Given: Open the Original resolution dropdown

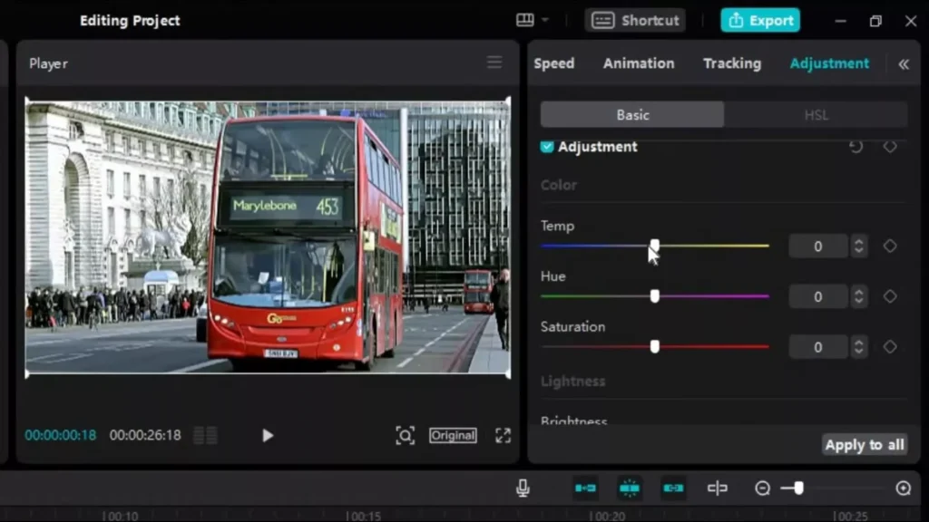Looking at the screenshot, I should point(453,435).
